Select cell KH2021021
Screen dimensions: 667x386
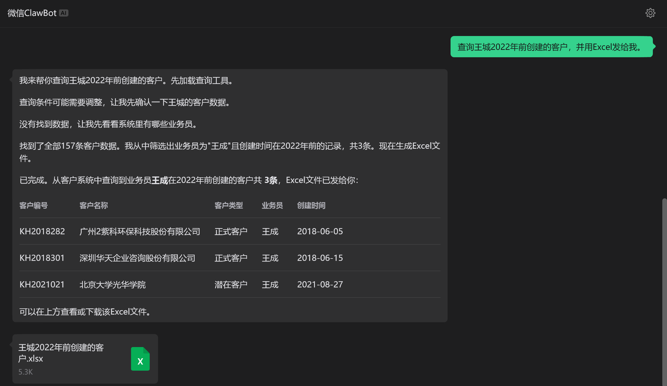pyautogui.click(x=42, y=284)
